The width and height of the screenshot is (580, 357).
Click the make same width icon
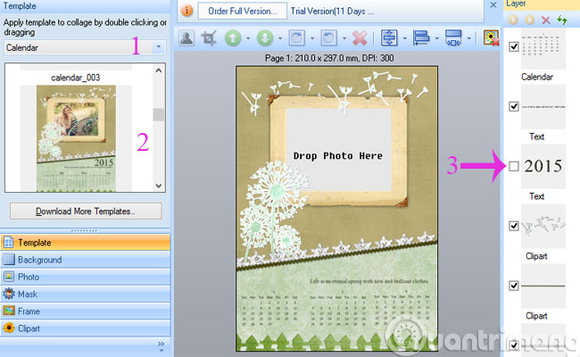click(453, 38)
